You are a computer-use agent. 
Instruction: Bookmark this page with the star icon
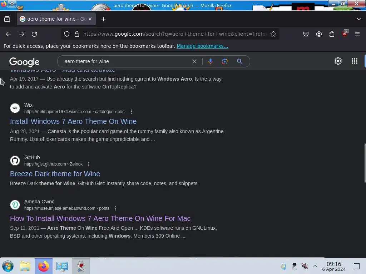pos(273,34)
